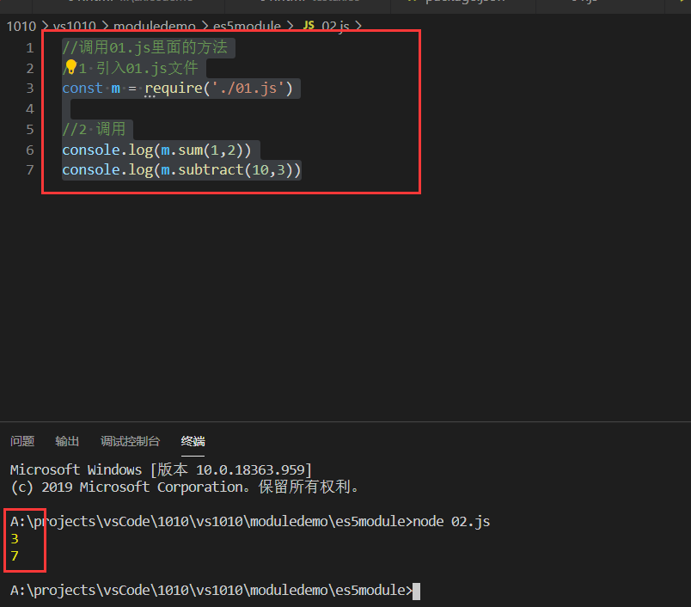Click the terminal command node 02.js
Image resolution: width=691 pixels, height=607 pixels.
pyautogui.click(x=451, y=522)
